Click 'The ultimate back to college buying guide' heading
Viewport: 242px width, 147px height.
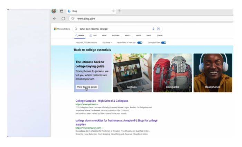[x=90, y=64]
